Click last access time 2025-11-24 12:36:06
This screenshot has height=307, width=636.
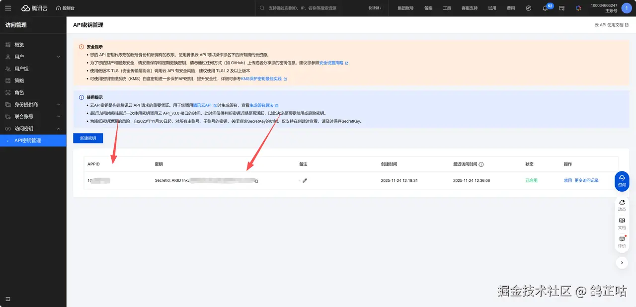coord(472,180)
